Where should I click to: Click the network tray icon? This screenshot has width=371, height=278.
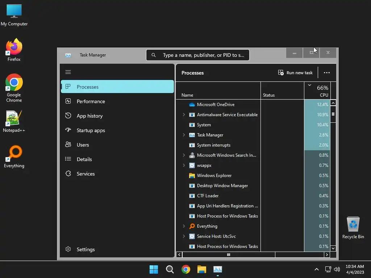pos(328,269)
